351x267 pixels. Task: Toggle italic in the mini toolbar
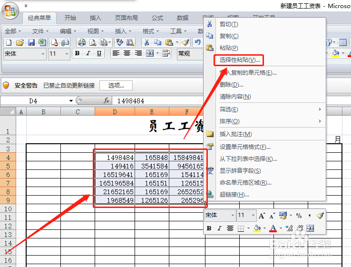[219, 228]
